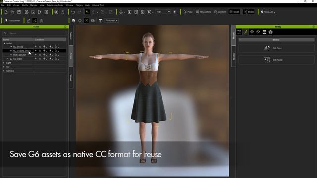This screenshot has width=317, height=178.
Task: Expand the Camera tree node
Action: point(4,71)
